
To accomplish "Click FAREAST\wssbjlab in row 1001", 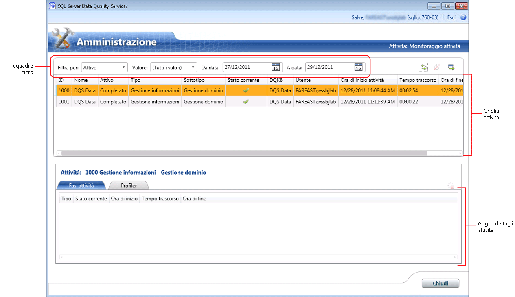I will [x=316, y=102].
